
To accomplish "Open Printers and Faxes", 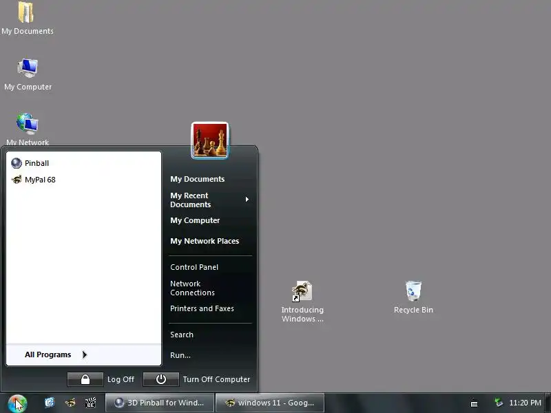I will [x=202, y=308].
